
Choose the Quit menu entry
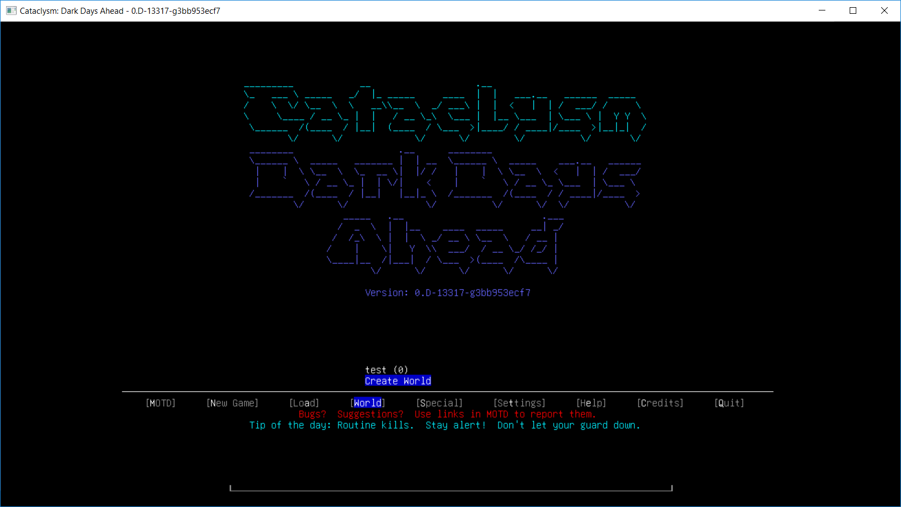pyautogui.click(x=729, y=403)
